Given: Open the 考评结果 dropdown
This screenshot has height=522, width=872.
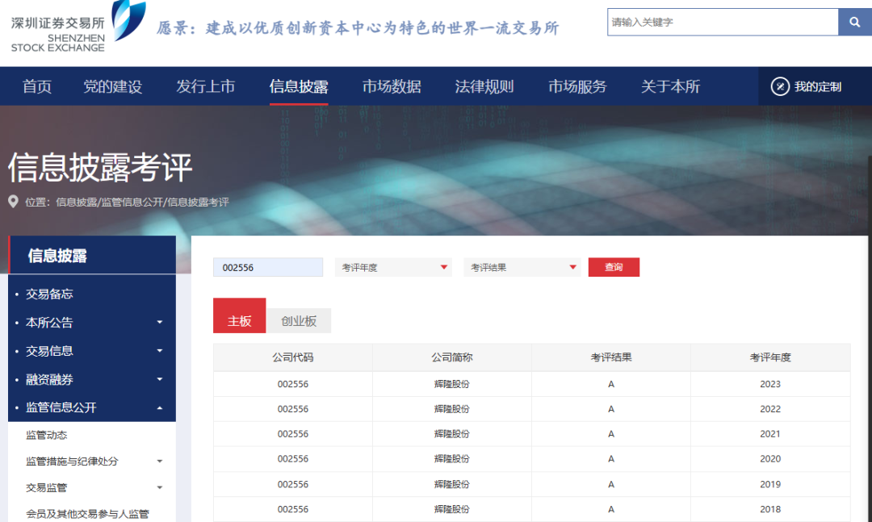Looking at the screenshot, I should point(522,267).
